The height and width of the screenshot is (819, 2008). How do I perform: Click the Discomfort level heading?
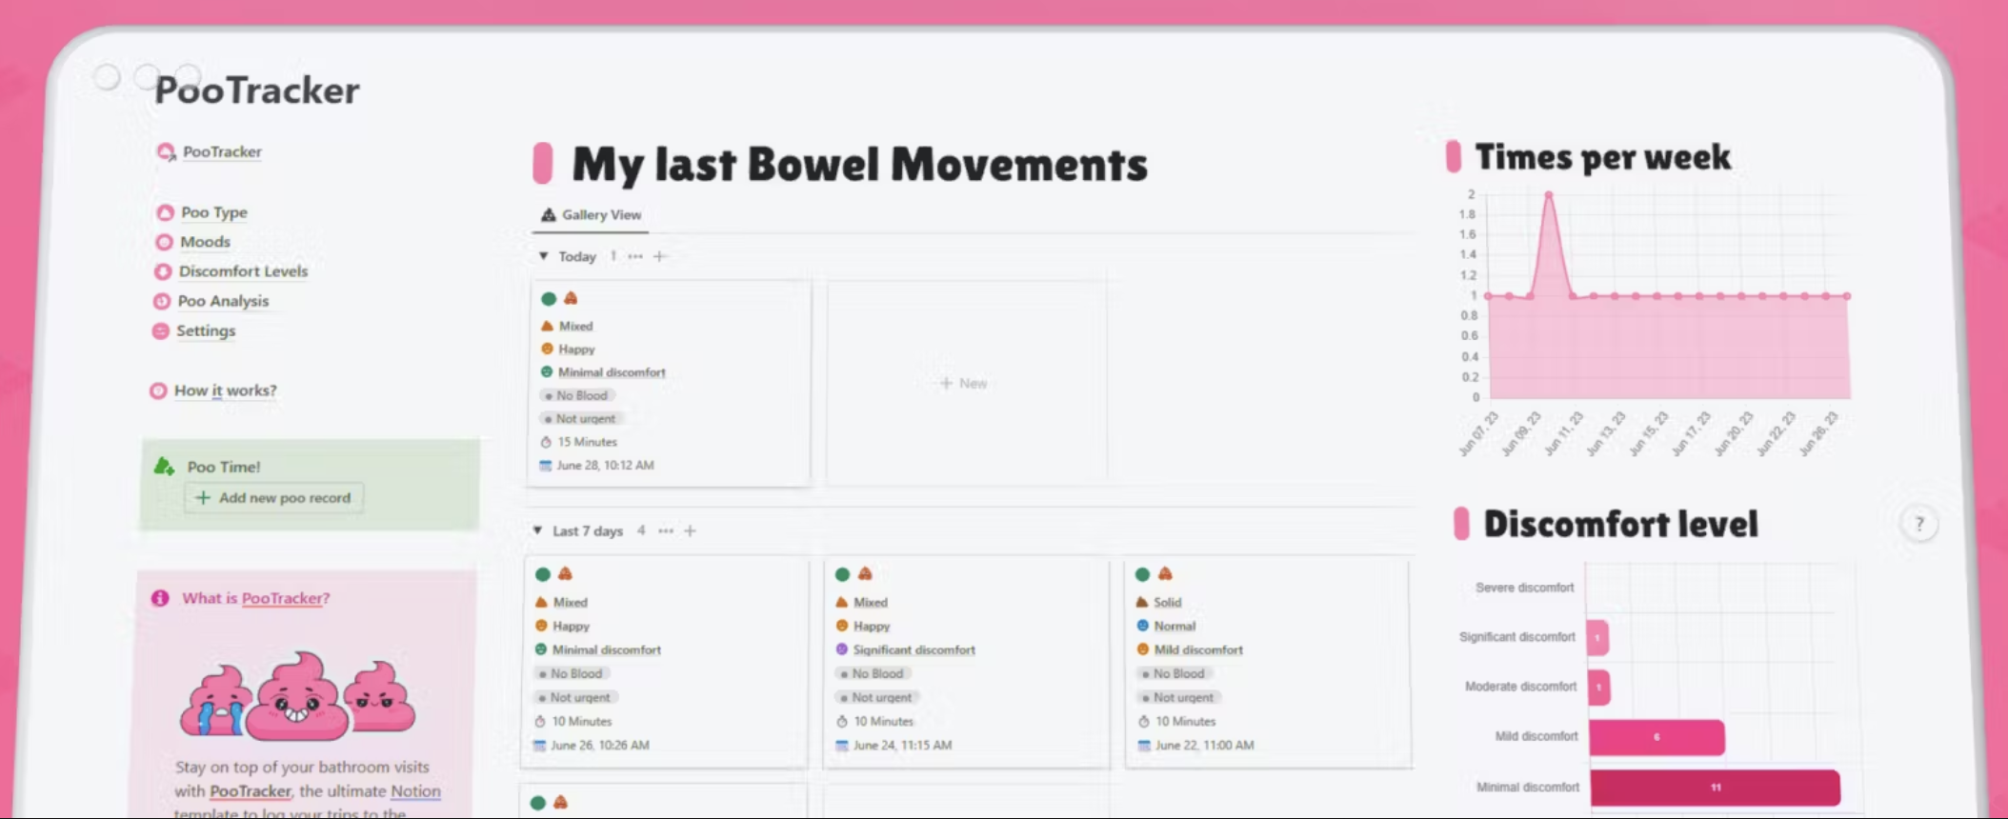[x=1620, y=524]
